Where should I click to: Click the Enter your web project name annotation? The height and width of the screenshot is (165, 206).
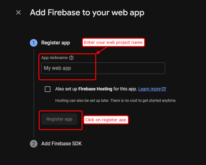113,43
